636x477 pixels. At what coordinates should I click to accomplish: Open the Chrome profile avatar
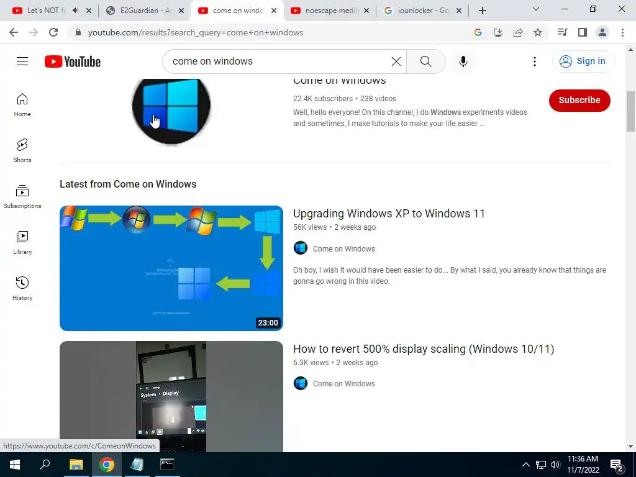point(602,32)
